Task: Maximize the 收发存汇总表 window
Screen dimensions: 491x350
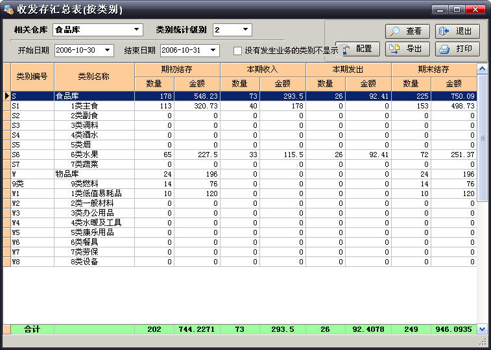Action: click(457, 10)
